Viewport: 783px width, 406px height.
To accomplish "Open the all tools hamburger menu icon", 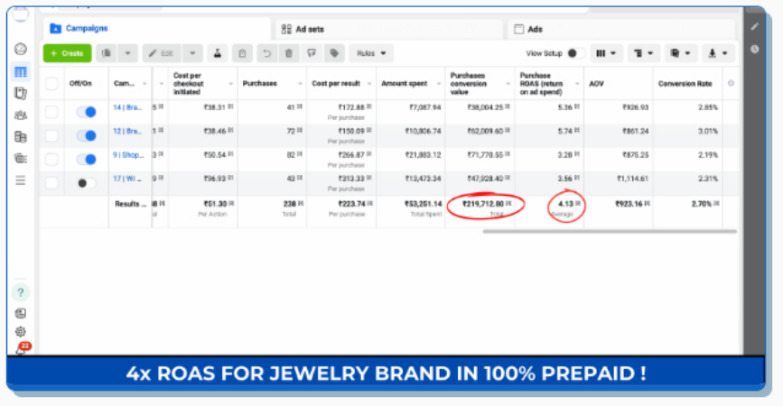I will [21, 180].
